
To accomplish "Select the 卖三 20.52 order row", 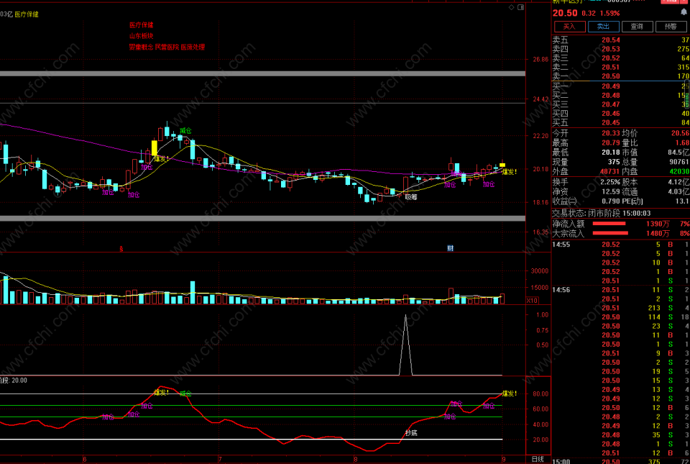I will [620, 58].
